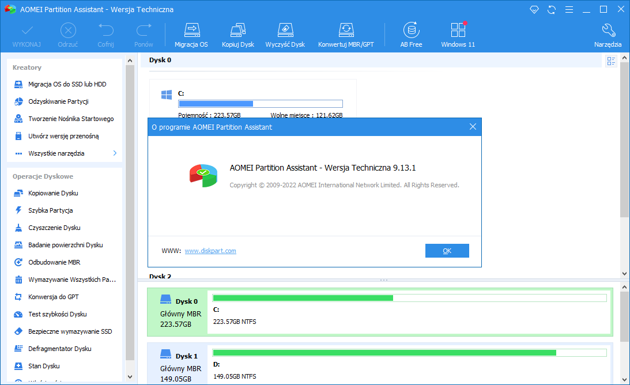Click the disk list panel scroll-down arrow
Image resolution: width=630 pixels, height=385 pixels.
click(x=624, y=273)
